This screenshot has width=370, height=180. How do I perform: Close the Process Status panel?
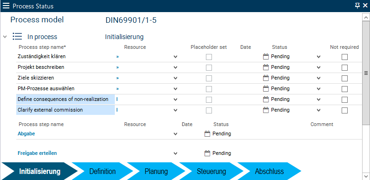point(365,6)
